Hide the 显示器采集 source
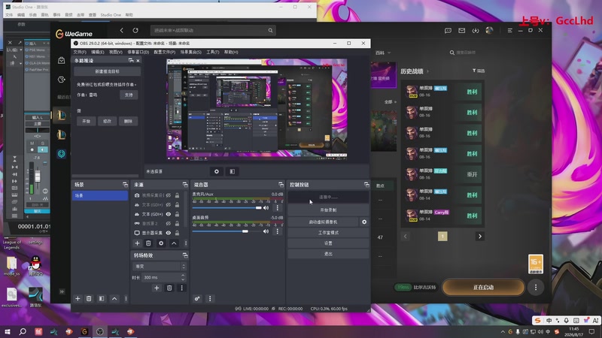The image size is (602, 338). point(168,233)
